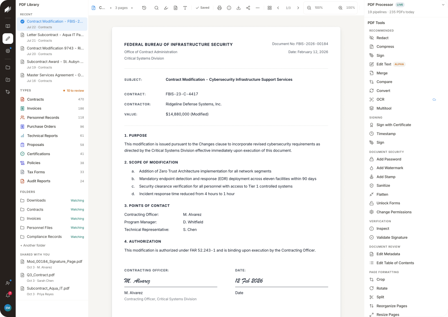Toggle Watching on Personnel Files folder

pos(77,227)
